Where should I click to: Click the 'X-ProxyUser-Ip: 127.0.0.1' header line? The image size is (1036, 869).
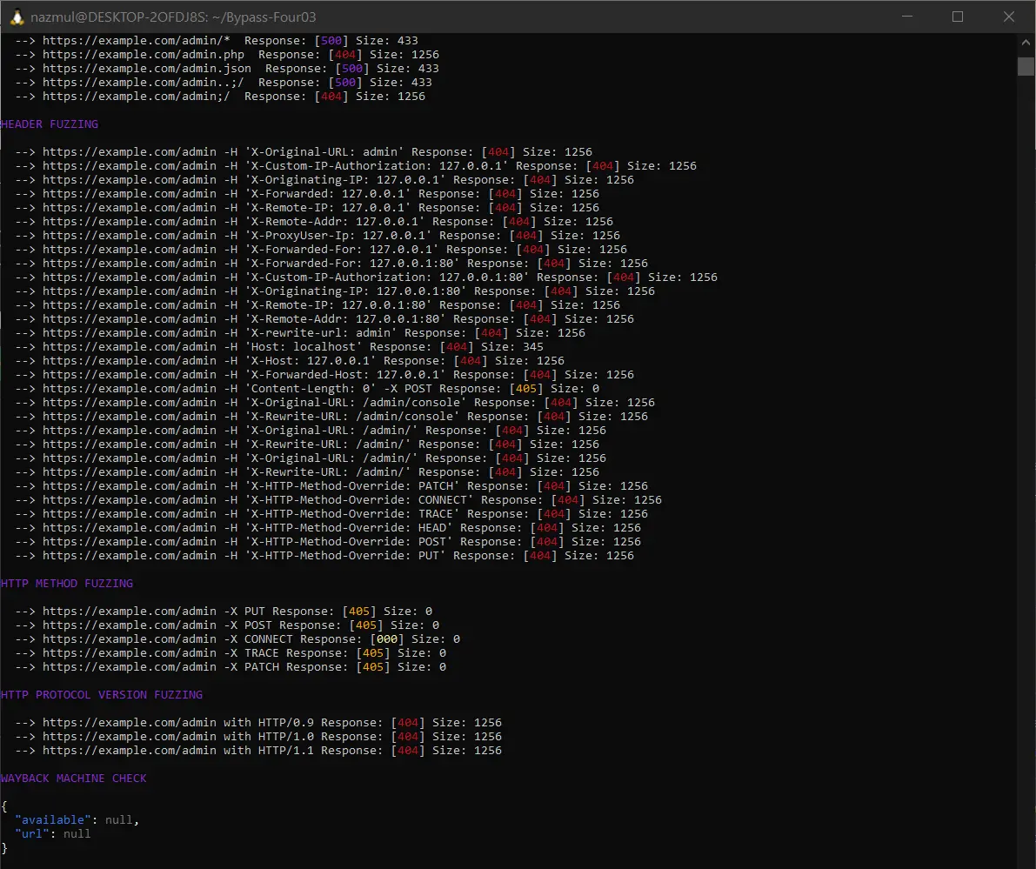point(317,235)
